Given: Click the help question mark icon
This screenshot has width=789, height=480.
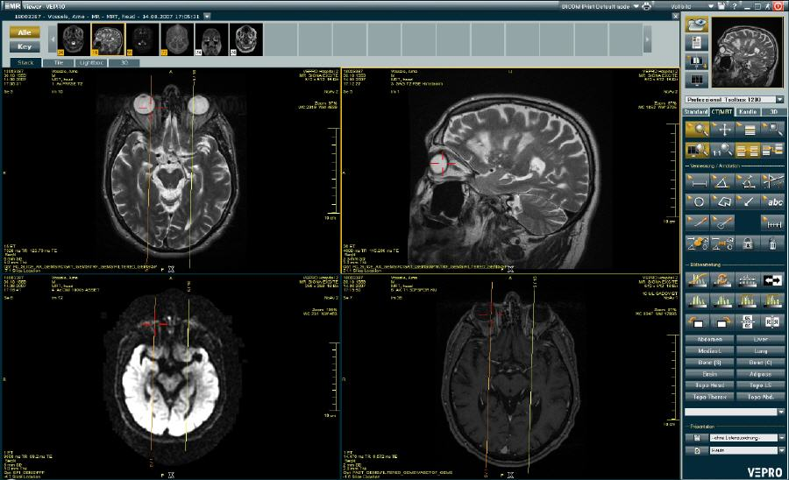Looking at the screenshot, I should click(735, 6).
